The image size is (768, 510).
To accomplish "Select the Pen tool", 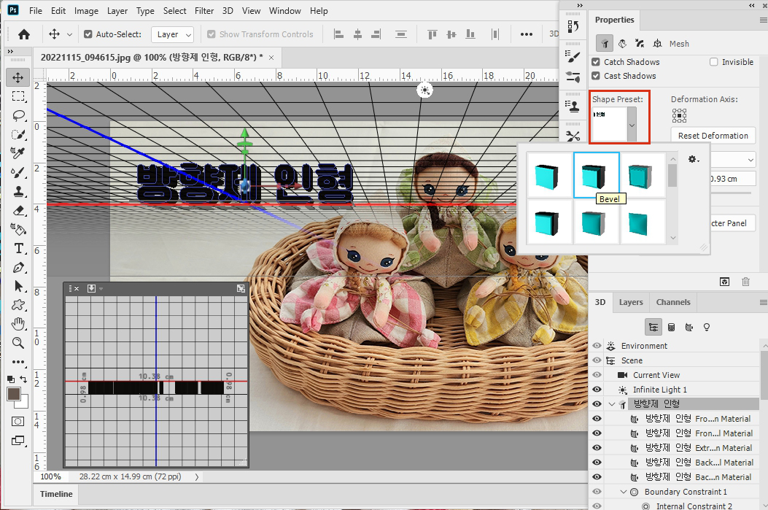I will [x=18, y=268].
